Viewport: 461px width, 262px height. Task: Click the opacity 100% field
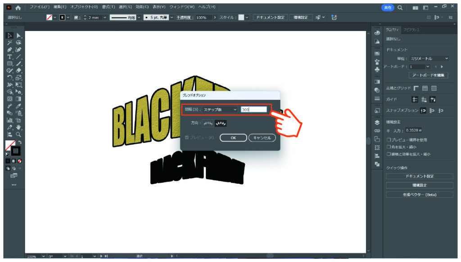click(x=203, y=18)
